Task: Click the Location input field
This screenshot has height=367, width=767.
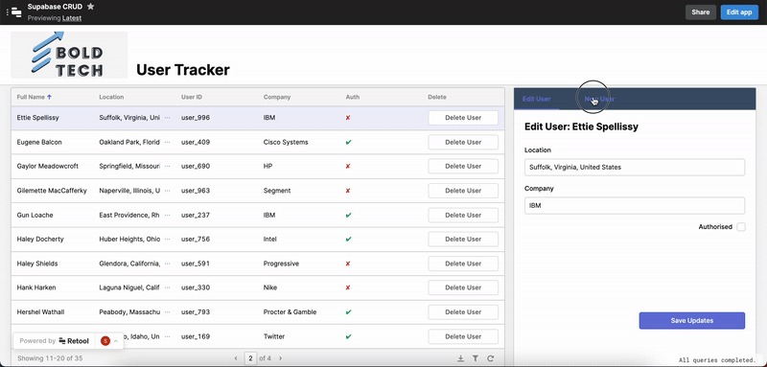Action: [635, 167]
